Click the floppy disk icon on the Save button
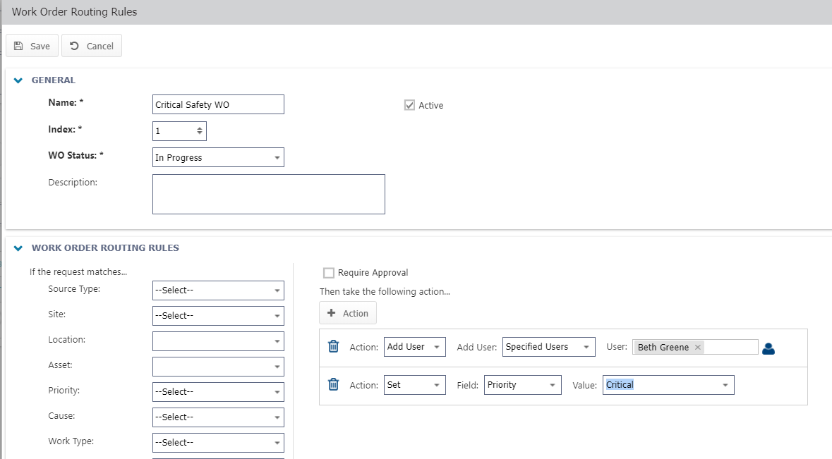This screenshot has height=459, width=832. pos(17,45)
